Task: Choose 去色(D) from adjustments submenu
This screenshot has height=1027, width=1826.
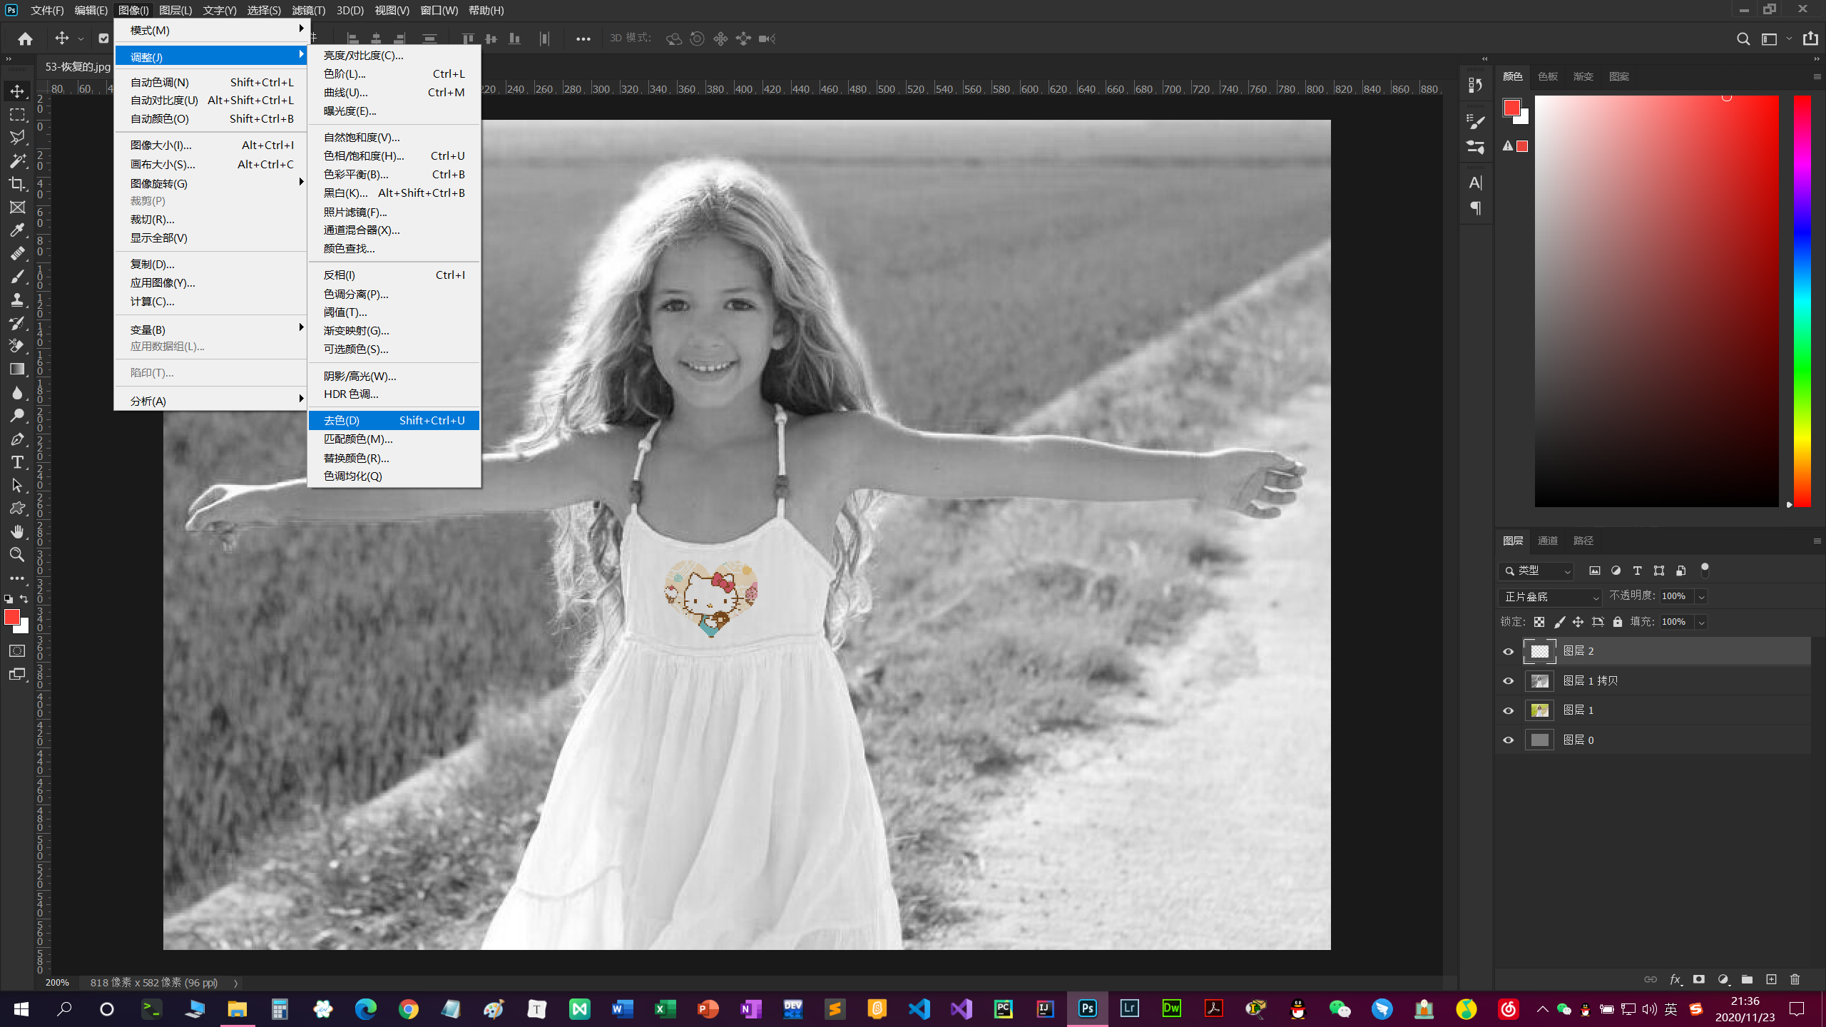Action: pyautogui.click(x=394, y=420)
